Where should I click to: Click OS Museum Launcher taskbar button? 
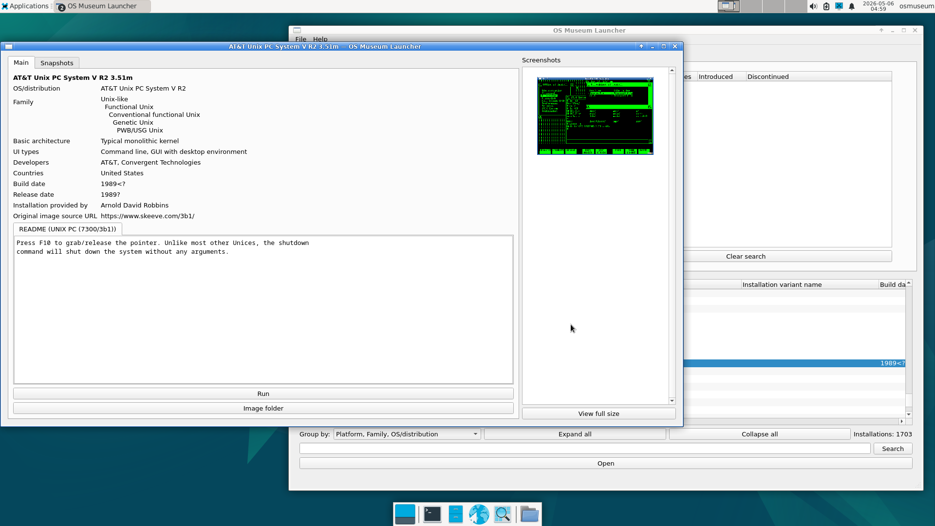pos(101,6)
